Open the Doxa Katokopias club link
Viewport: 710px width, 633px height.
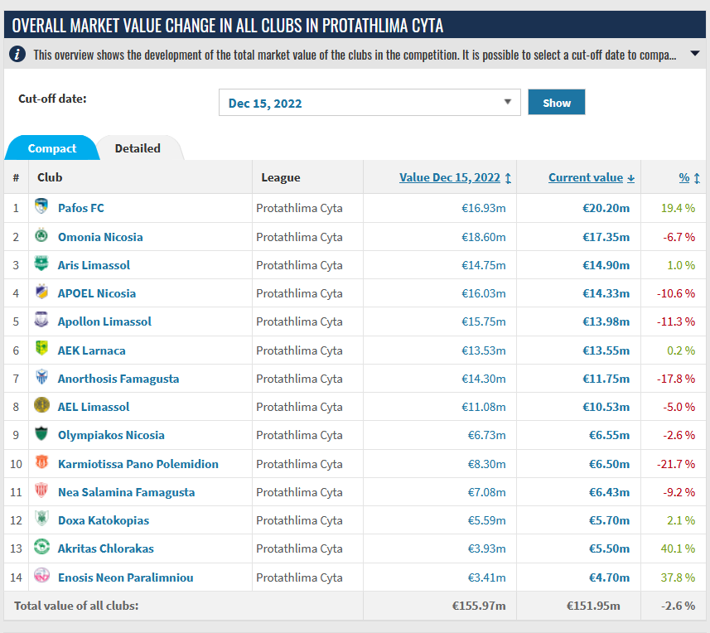pos(104,520)
